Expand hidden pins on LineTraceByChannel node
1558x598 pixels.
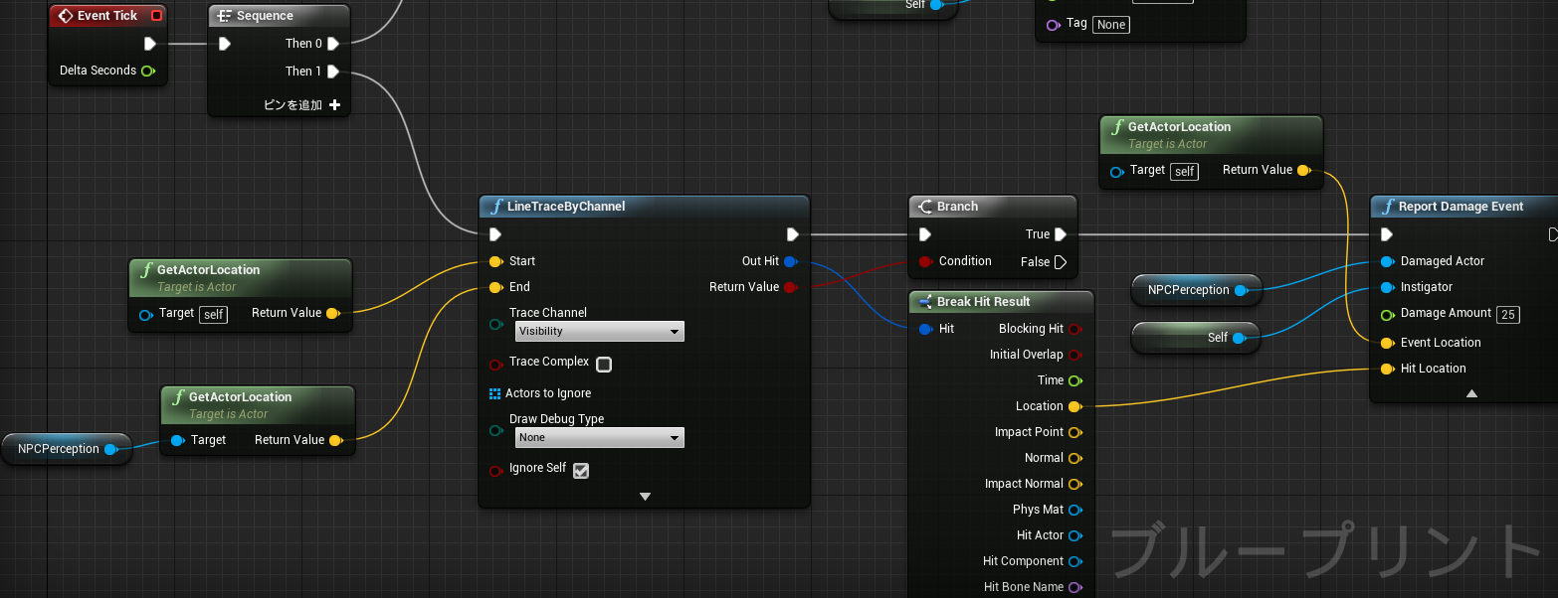[645, 495]
